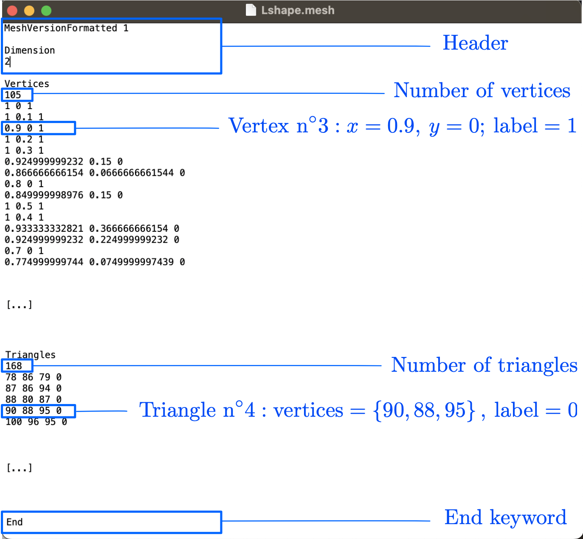Image resolution: width=583 pixels, height=539 pixels.
Task: Click the document icon beside Lshape.mesh title
Action: coord(251,10)
